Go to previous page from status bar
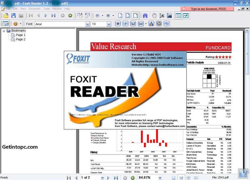 (x=76, y=178)
